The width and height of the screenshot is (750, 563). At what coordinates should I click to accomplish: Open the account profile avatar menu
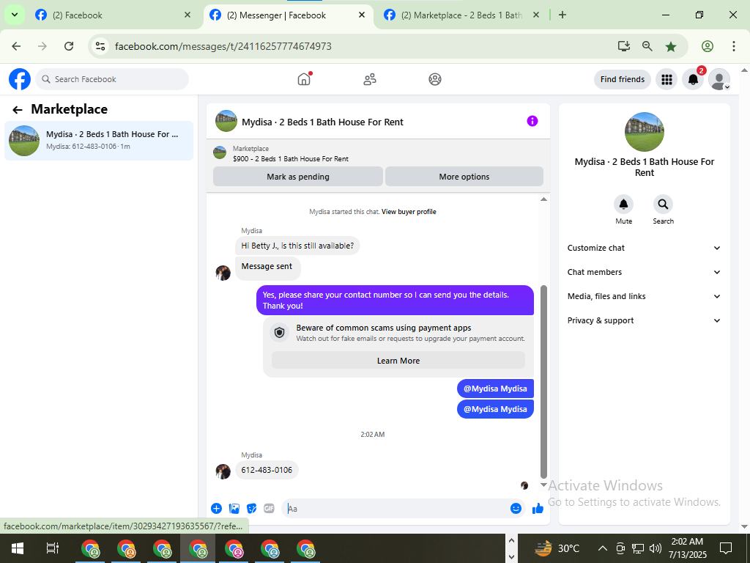719,79
